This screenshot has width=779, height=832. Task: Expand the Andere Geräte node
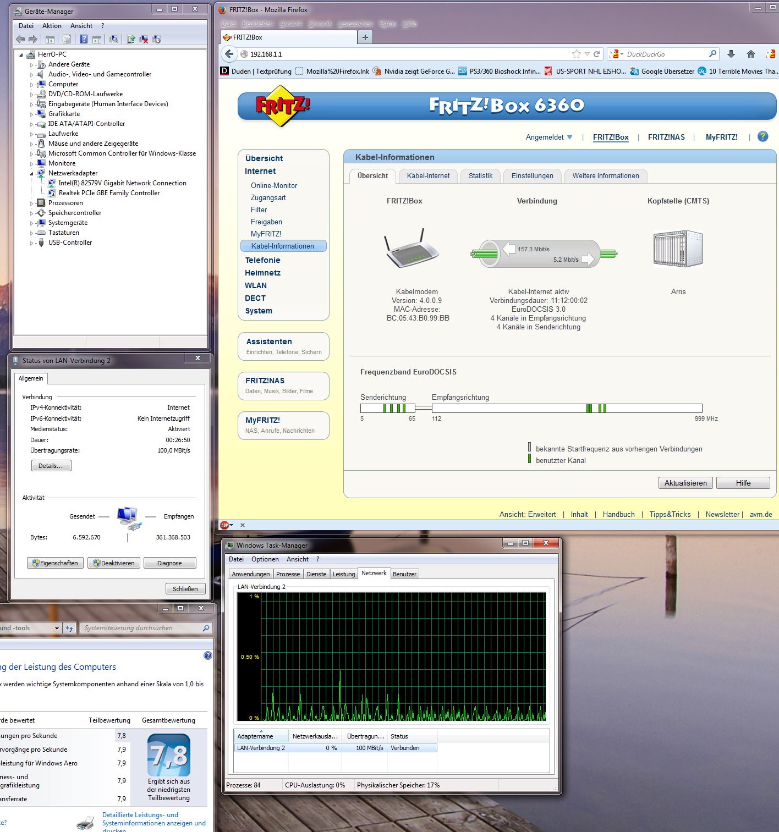click(32, 65)
